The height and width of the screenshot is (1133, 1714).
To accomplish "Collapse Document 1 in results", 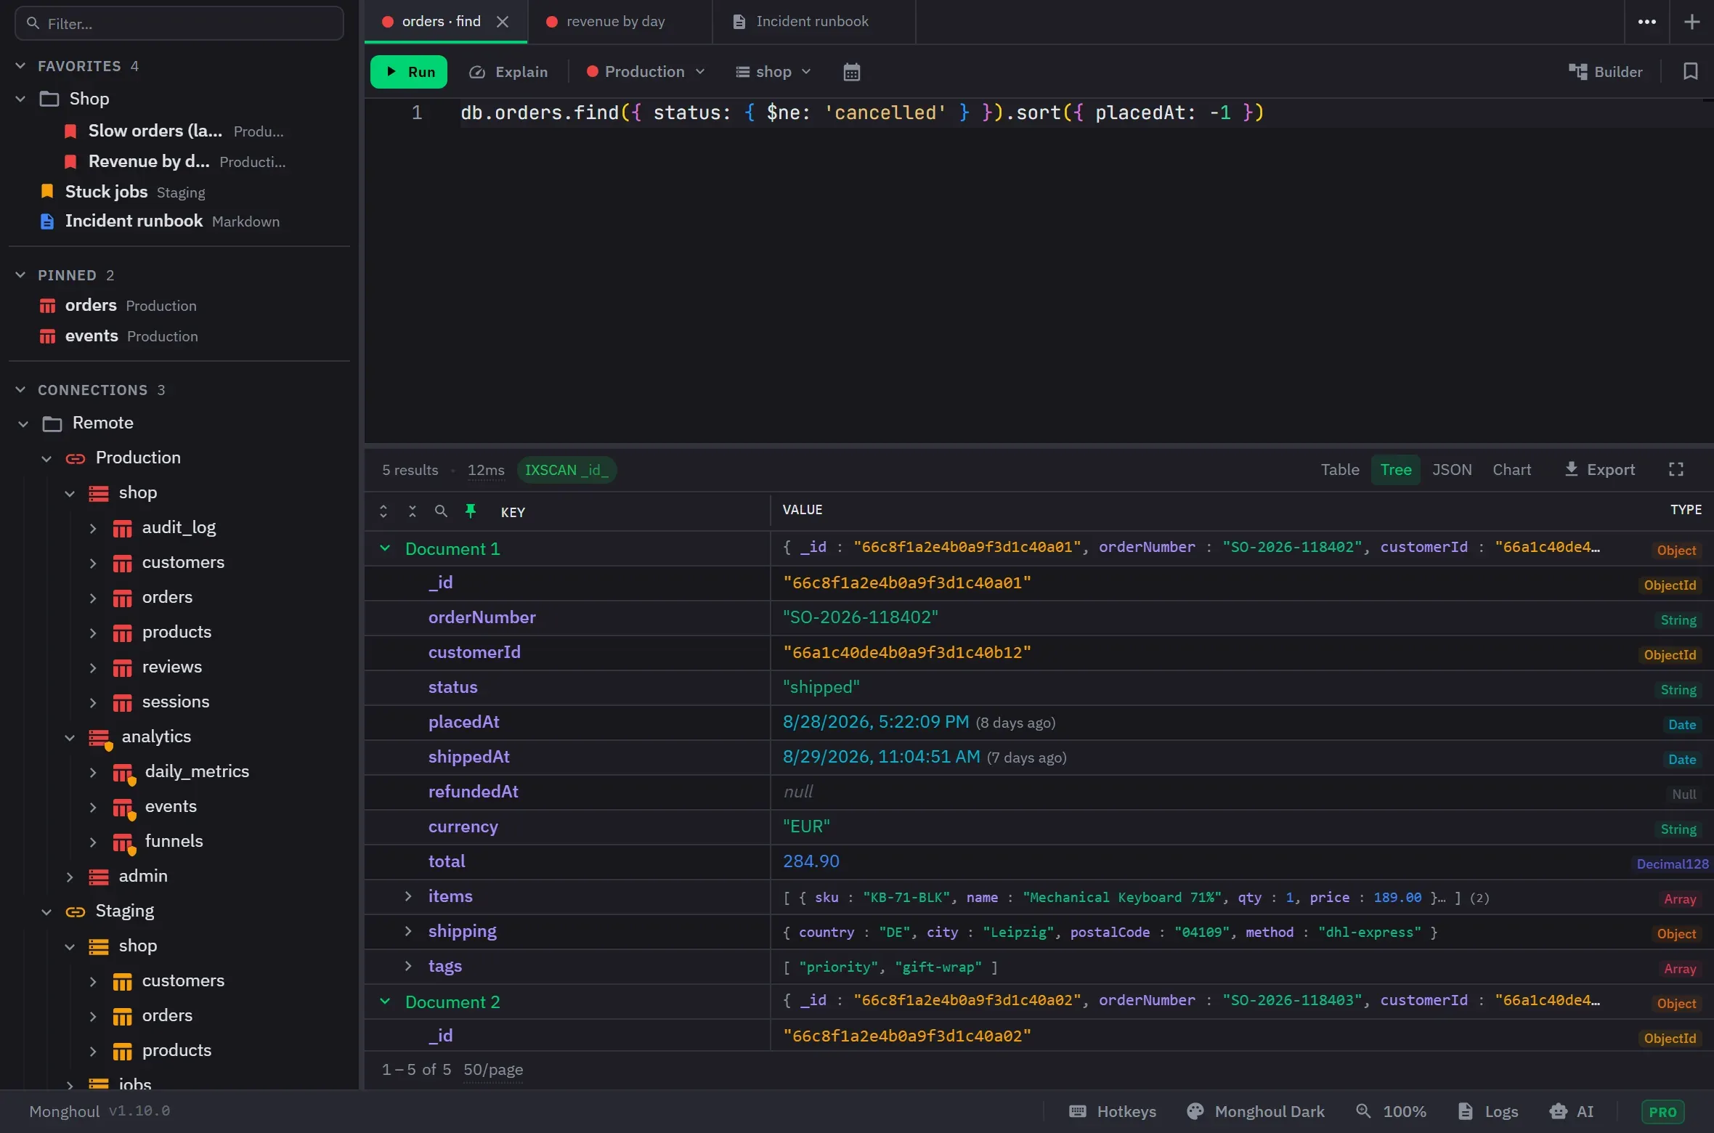I will 385,548.
